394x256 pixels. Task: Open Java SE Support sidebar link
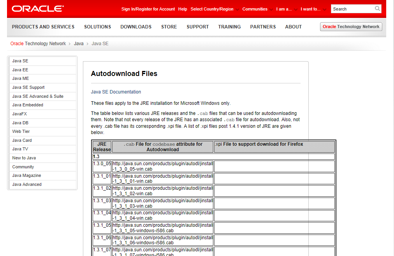pos(42,87)
